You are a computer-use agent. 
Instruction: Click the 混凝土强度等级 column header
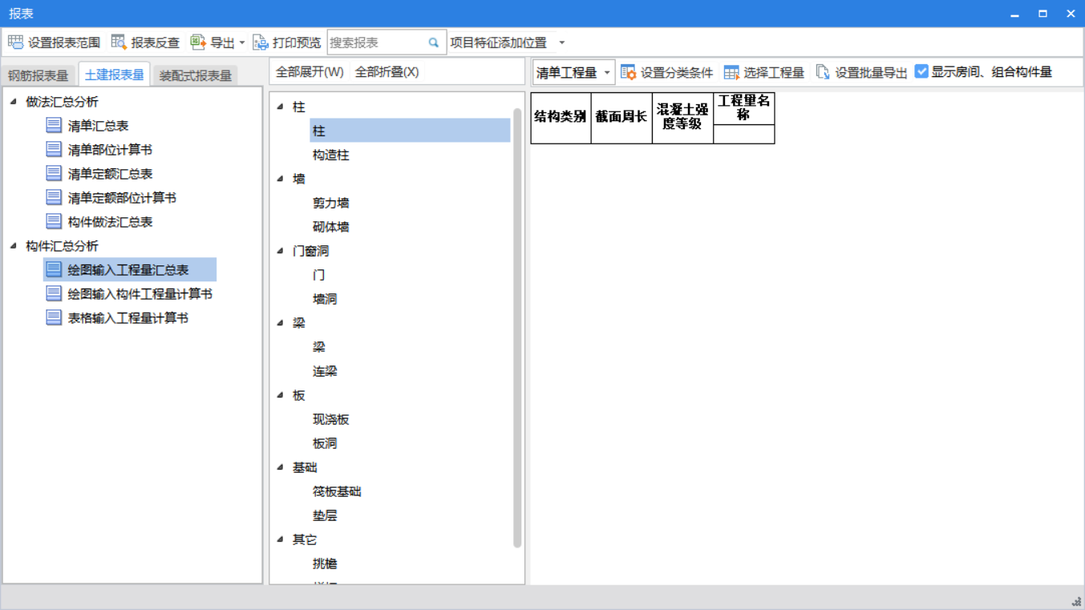coord(682,118)
